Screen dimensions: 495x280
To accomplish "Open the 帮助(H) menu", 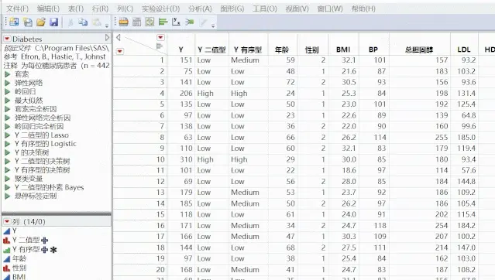I will (363, 9).
